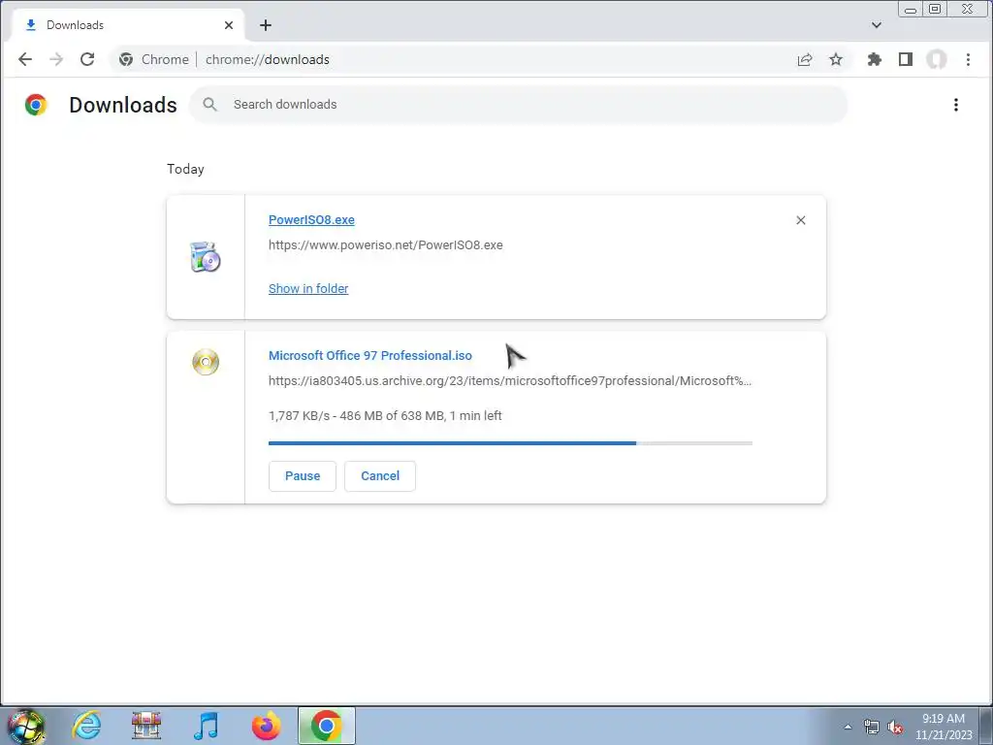Screen dimensions: 993x745
Task: Expand the tab search chevron
Action: click(876, 25)
